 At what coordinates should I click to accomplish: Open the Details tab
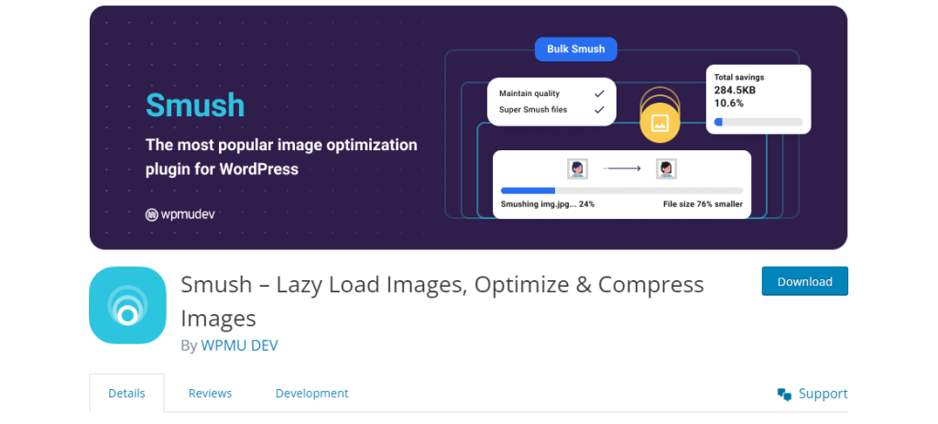click(x=126, y=394)
